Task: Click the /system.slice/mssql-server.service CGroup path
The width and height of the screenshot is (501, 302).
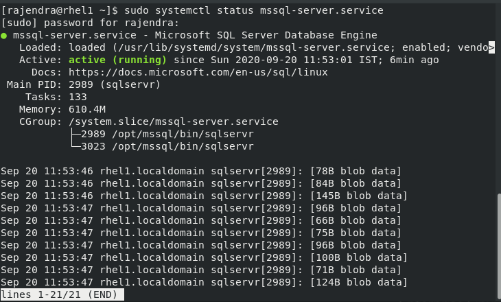Action: coord(174,121)
